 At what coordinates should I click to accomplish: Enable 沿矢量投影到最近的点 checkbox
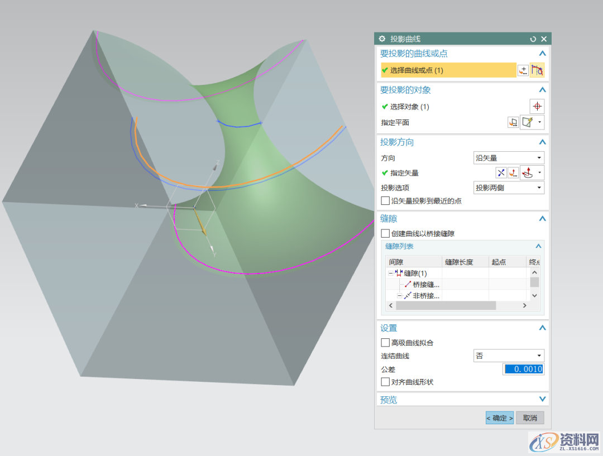(x=385, y=200)
